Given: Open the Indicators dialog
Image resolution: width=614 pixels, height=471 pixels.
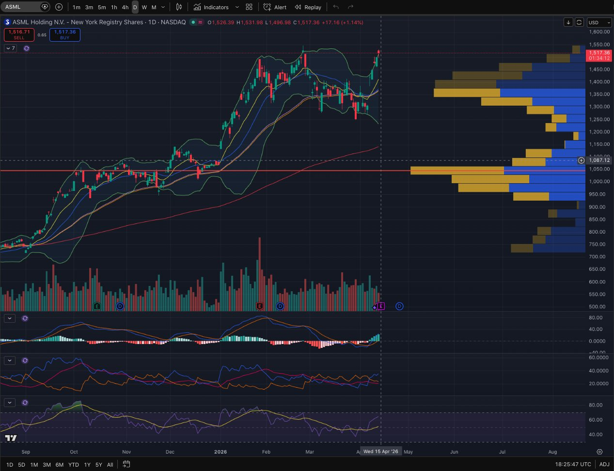Looking at the screenshot, I should [211, 7].
